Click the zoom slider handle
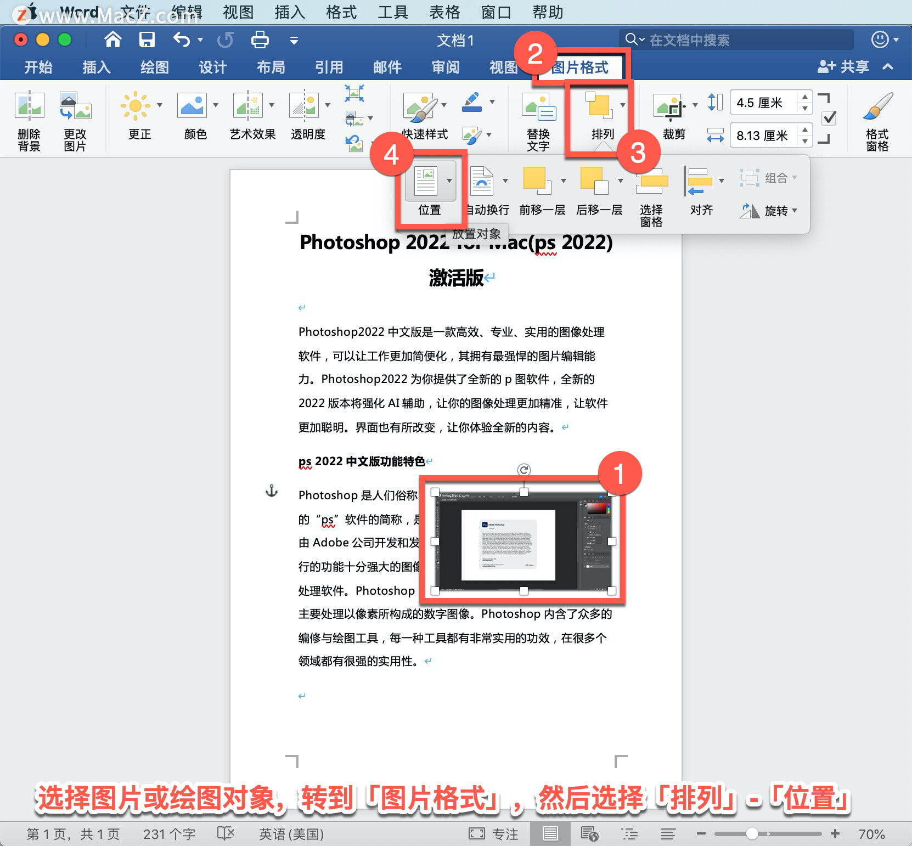912x846 pixels. coord(752,834)
